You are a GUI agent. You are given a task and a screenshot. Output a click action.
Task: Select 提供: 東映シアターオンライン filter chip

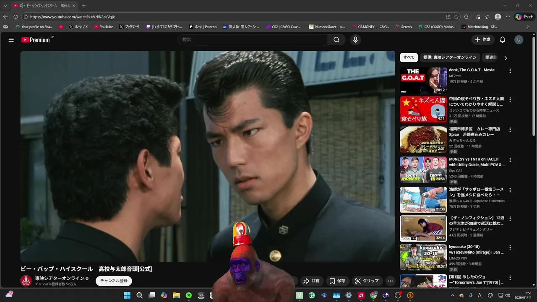(450, 57)
